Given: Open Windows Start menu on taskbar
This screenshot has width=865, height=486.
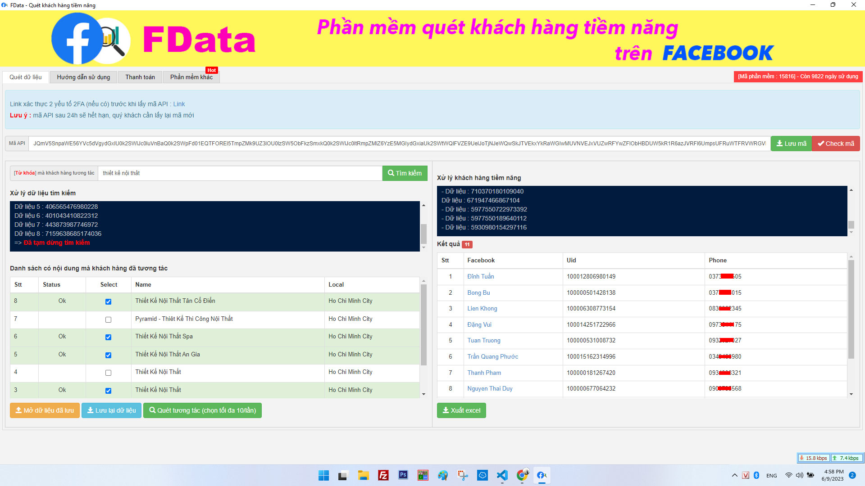Looking at the screenshot, I should 323,475.
